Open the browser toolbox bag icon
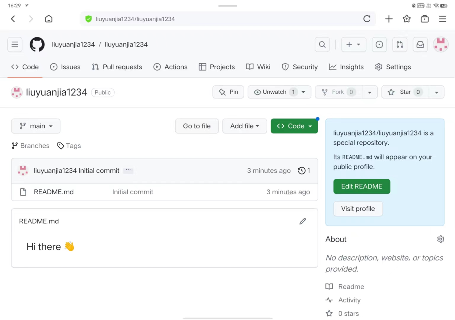 (x=424, y=19)
